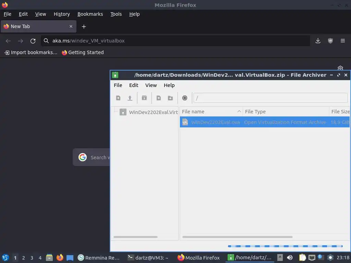
Task: Switch to /home/dartz archiver taskbar window
Action: (250, 258)
